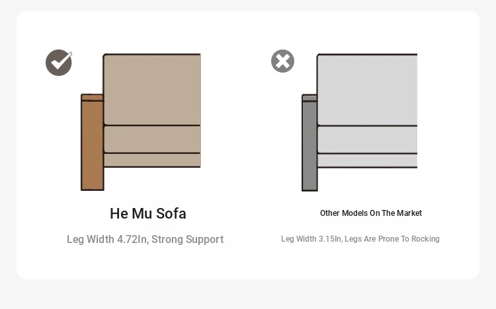The width and height of the screenshot is (496, 309).
Task: Click the 'Strong Support' phrase
Action: (188, 239)
